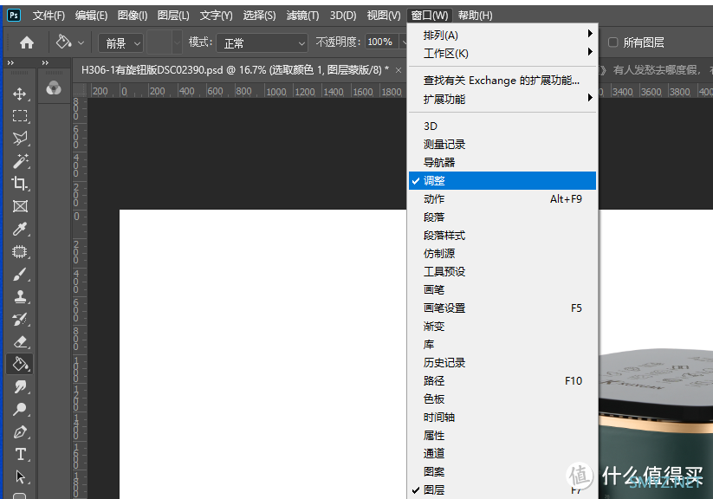This screenshot has height=499, width=713.
Task: Show the 测量记录 panel
Action: pos(502,144)
